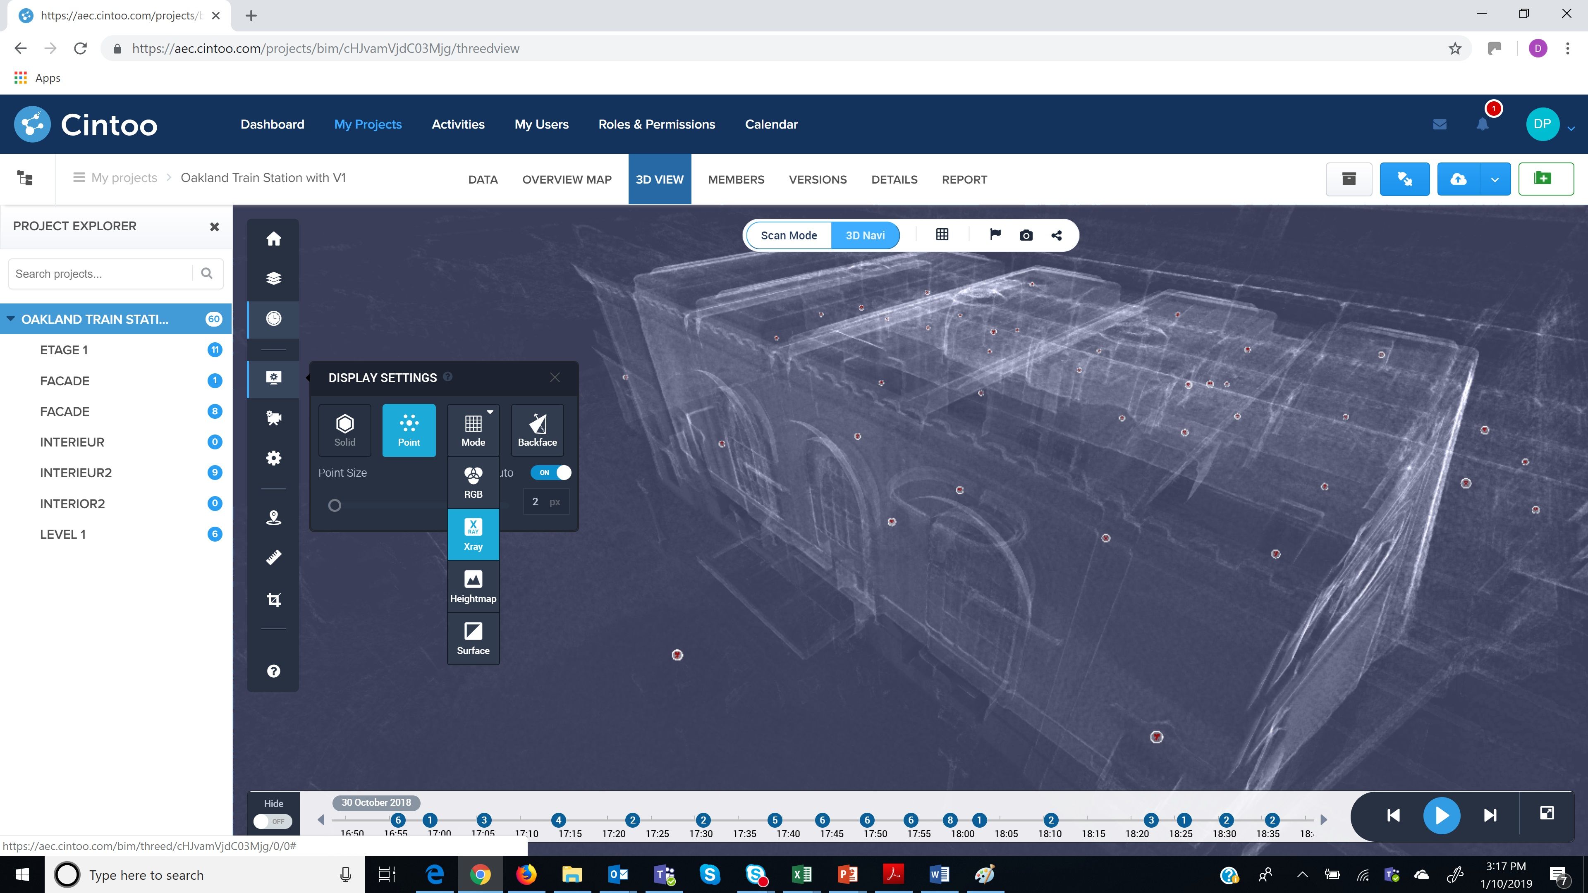Go to the VERSIONS tab
Image resolution: width=1588 pixels, height=893 pixels.
click(x=818, y=179)
